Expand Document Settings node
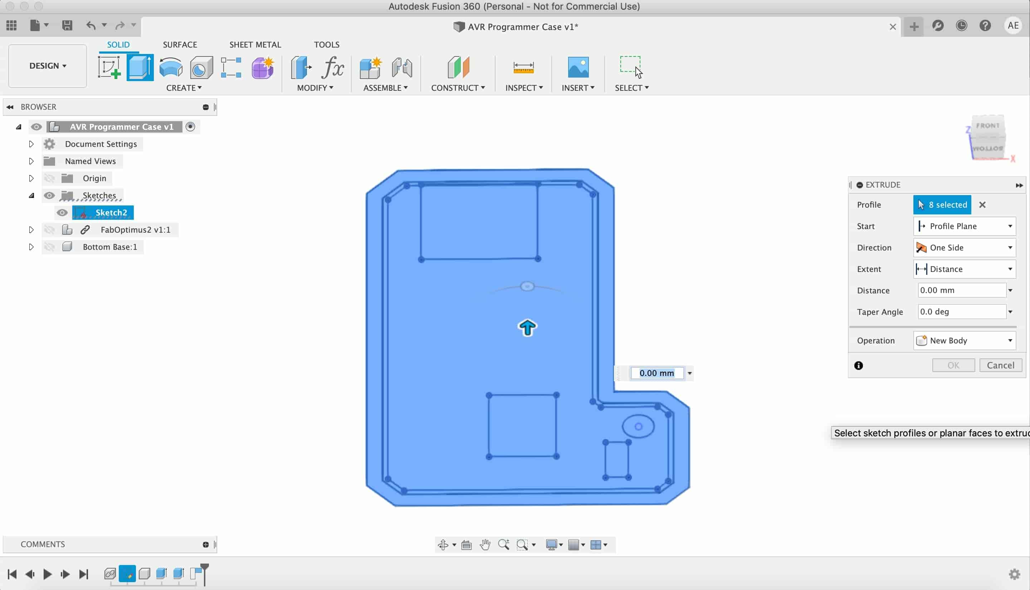This screenshot has width=1030, height=590. click(31, 144)
